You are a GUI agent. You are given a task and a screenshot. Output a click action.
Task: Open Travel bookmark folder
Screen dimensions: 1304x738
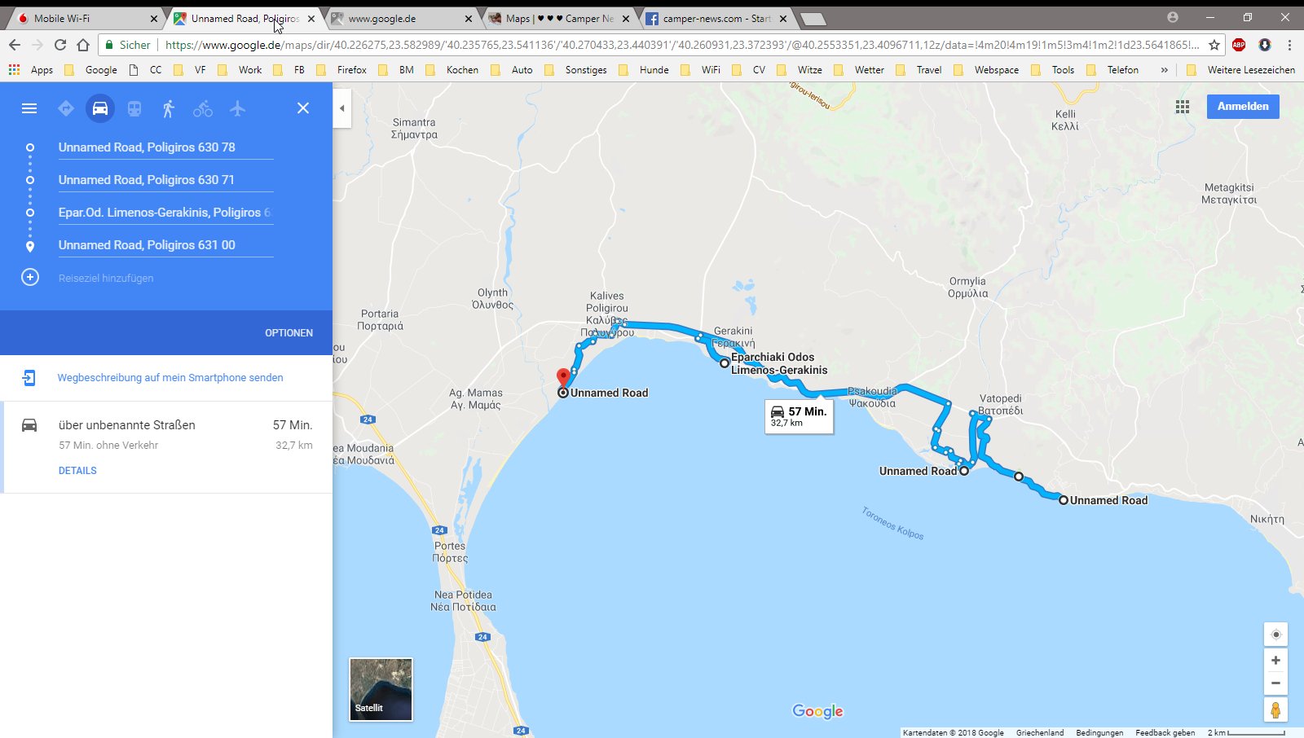[x=919, y=70]
